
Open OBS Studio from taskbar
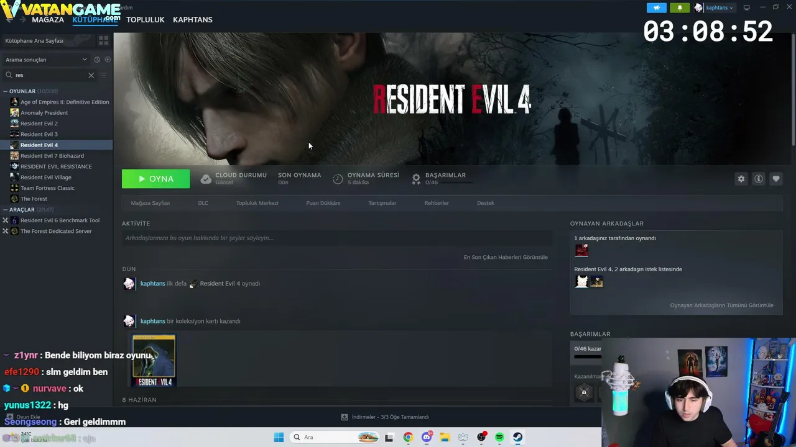pos(481,437)
